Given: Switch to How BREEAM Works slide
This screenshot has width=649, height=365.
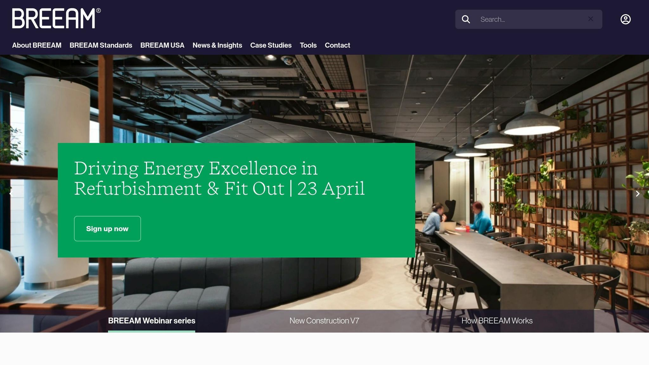Looking at the screenshot, I should (497, 321).
